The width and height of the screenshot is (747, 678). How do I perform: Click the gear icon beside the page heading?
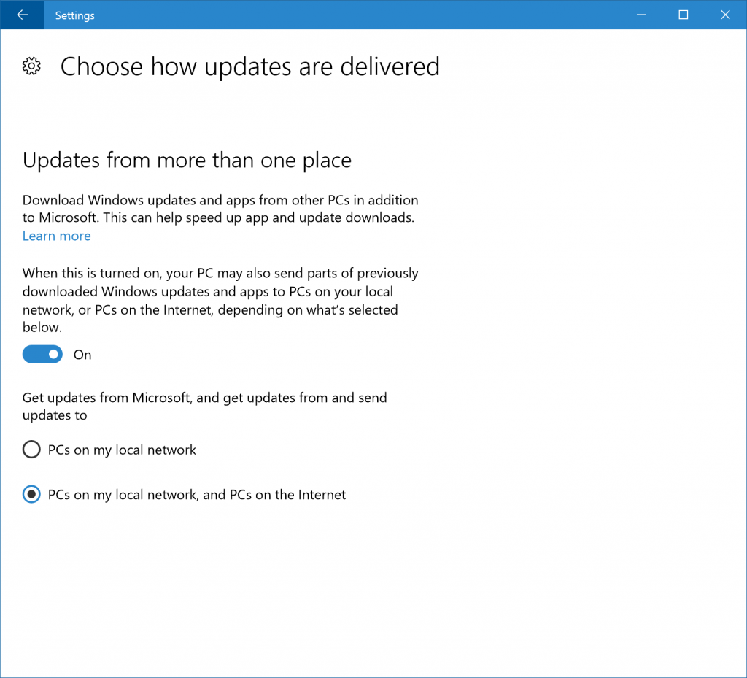pos(31,66)
